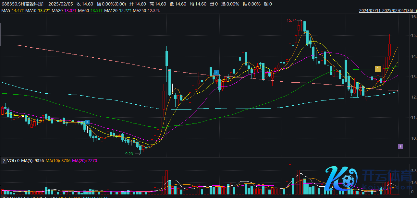Click the stock title 688350.SH[富淼科技]

22,4
